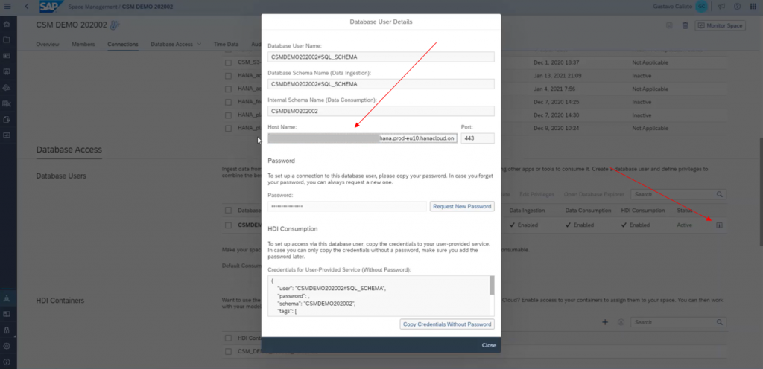763x369 pixels.
Task: Click the Request New Password button
Action: [x=462, y=206]
